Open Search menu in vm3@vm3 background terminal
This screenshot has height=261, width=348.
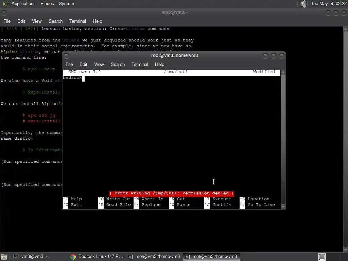[55, 21]
